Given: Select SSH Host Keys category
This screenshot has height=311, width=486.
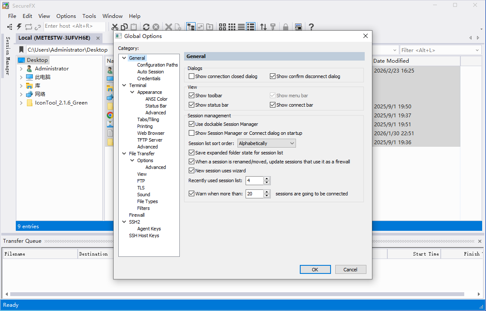Looking at the screenshot, I should click(144, 235).
